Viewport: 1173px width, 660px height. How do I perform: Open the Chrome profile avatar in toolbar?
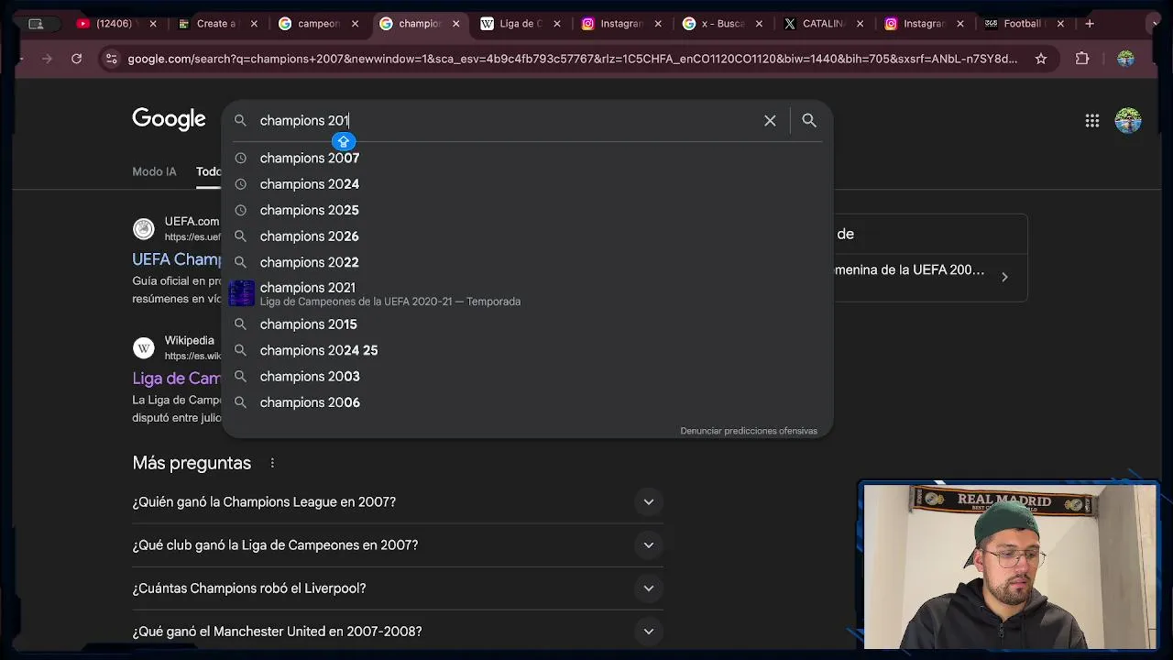coord(1125,59)
